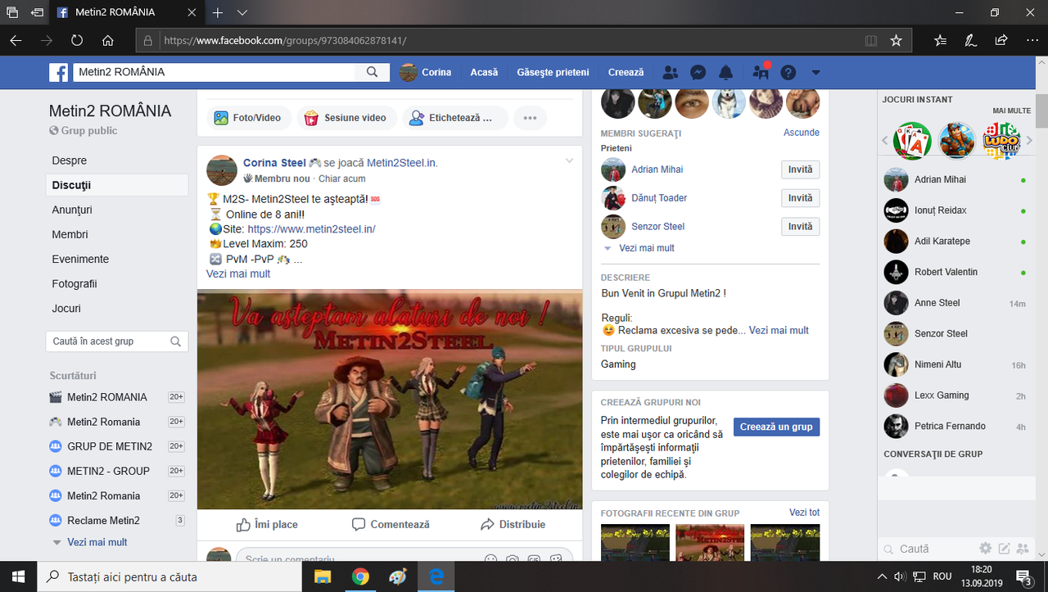Click the create new group icon in chat
Viewport: 1048px width, 592px height.
tap(1022, 549)
